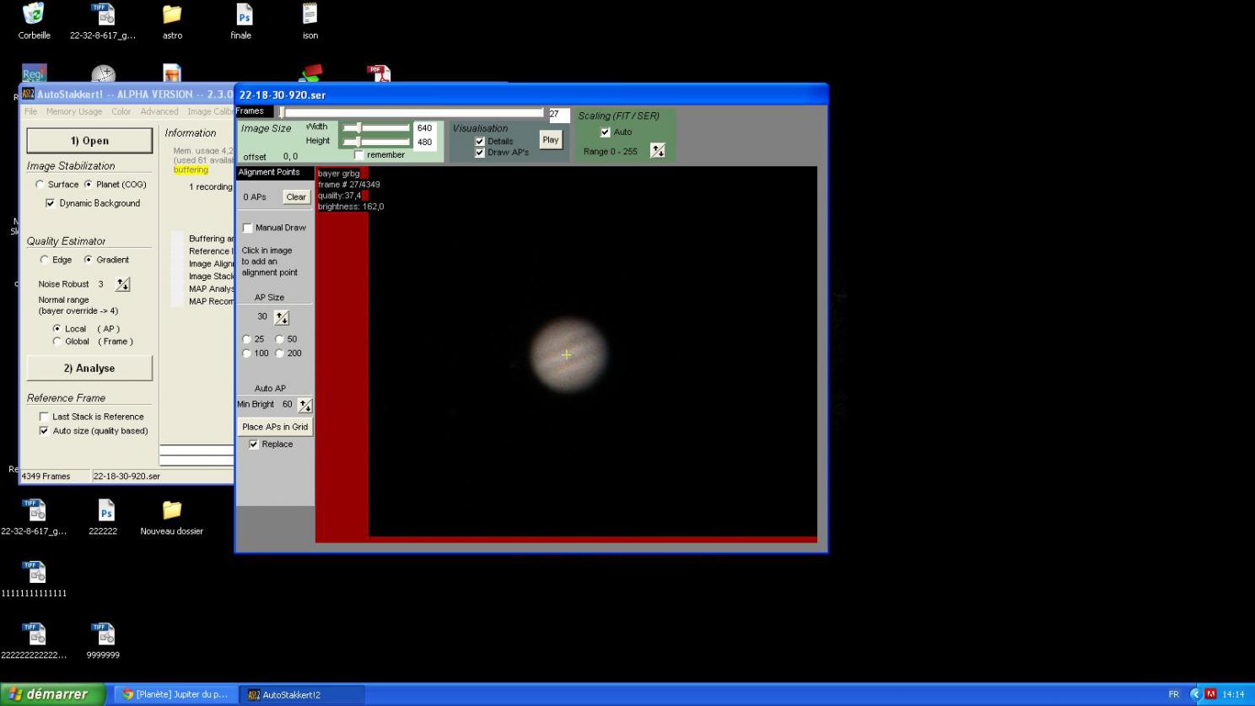Click on Jupiter to add alignment point

tap(568, 354)
